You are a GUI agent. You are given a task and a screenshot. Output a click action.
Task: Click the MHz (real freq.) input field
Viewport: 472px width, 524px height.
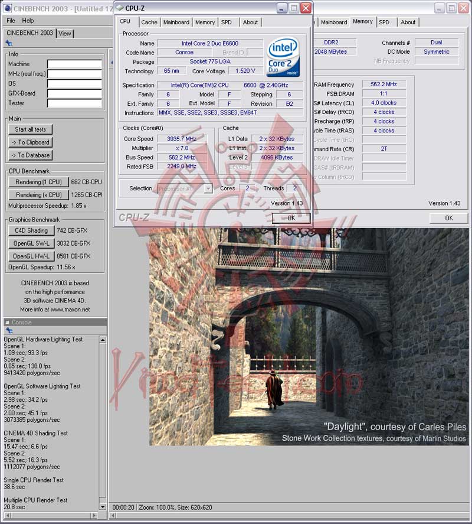click(x=74, y=73)
